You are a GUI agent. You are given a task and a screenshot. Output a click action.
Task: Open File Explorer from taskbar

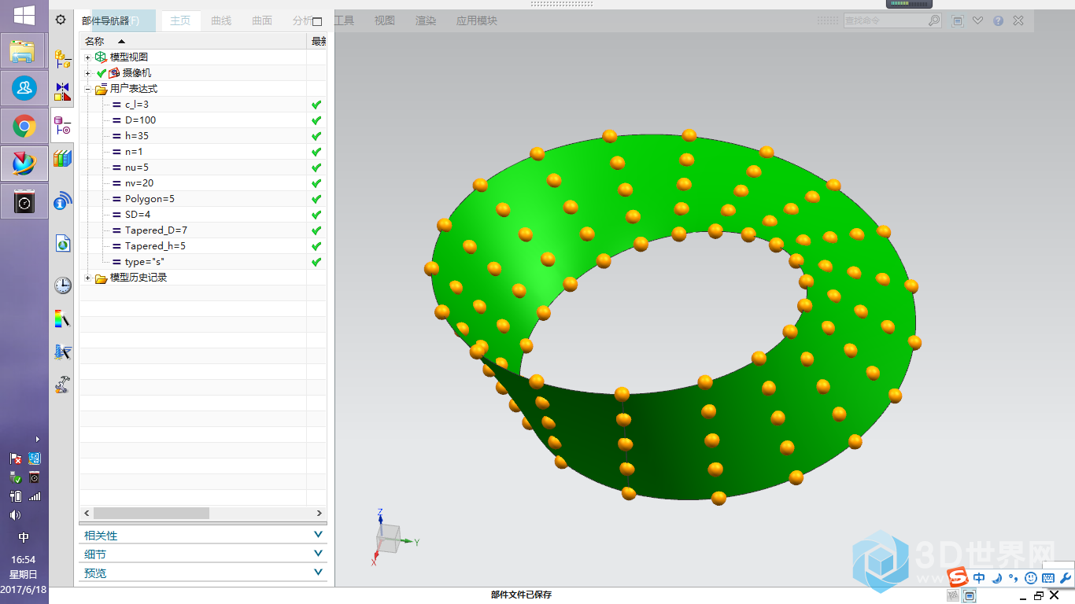24,51
